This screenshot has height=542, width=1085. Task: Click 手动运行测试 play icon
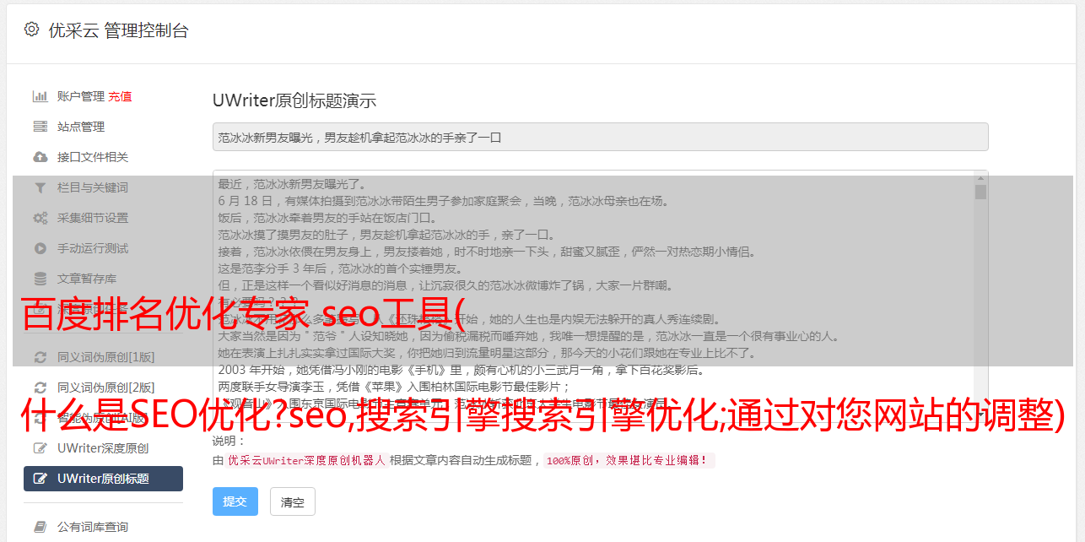(x=40, y=248)
